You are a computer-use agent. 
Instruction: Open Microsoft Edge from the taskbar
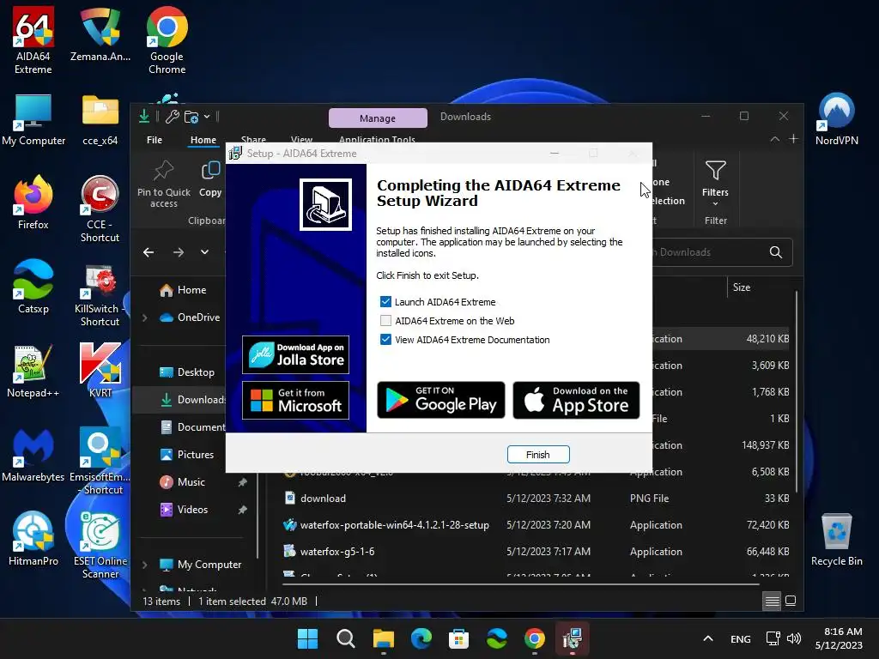point(421,638)
